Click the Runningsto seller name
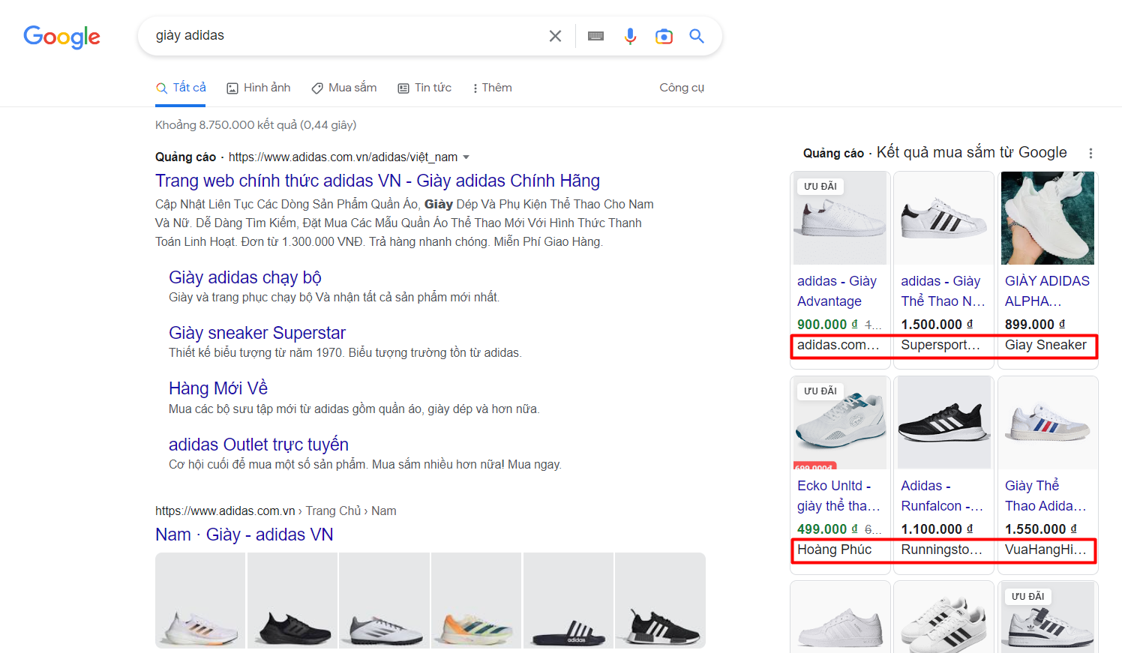Screen dimensions: 1122x653 pyautogui.click(x=941, y=550)
